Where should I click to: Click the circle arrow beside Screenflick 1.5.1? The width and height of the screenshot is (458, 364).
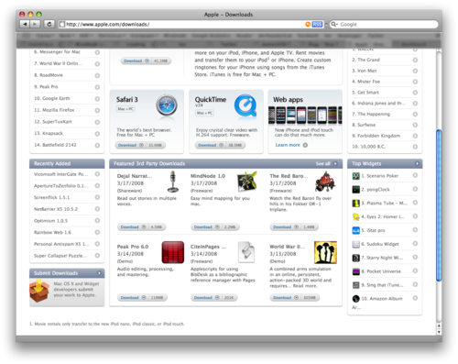(97, 197)
